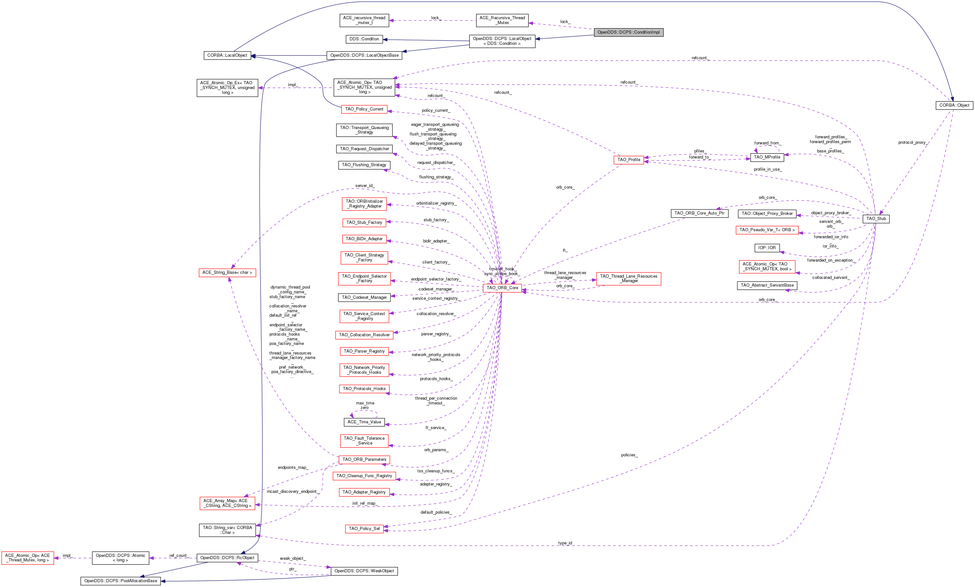Click the server_id_ edge label
This screenshot has width=975, height=587.
tap(364, 185)
